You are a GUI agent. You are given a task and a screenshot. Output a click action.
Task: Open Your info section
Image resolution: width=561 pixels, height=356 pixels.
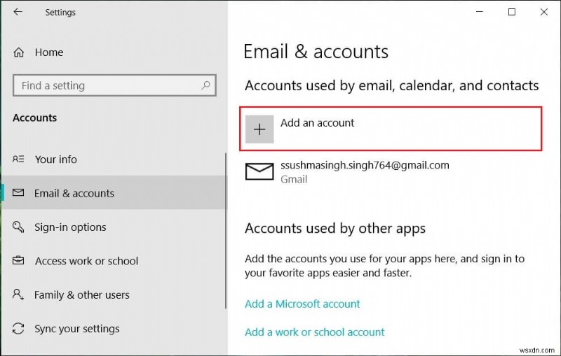113,159
